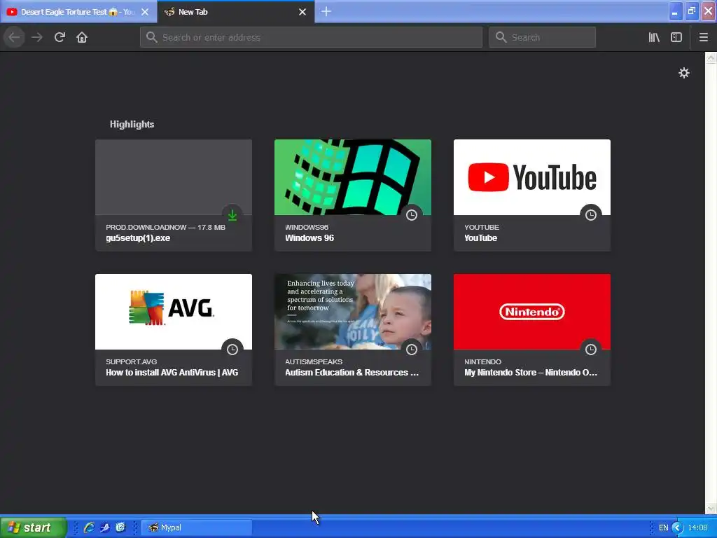This screenshot has height=538, width=717.
Task: Click history clock on Autismspeaks card
Action: click(x=412, y=349)
